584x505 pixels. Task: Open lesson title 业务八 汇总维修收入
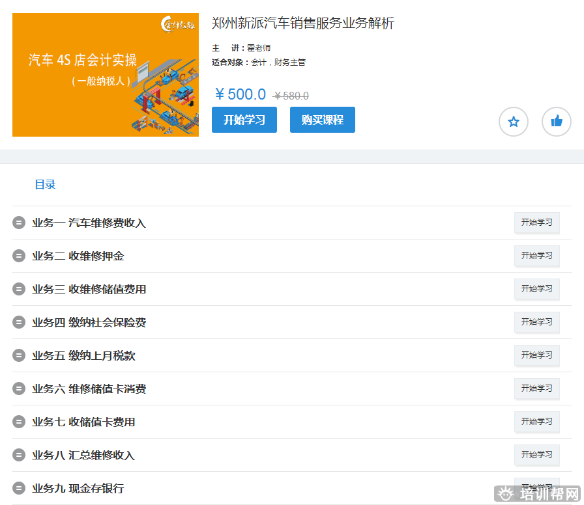tap(83, 455)
